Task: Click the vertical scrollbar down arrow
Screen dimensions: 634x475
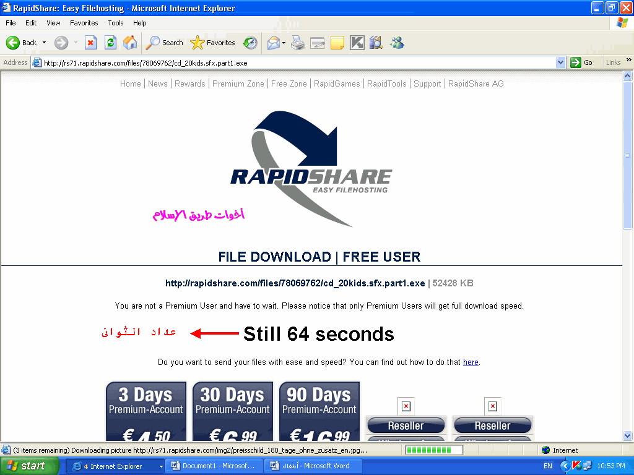Action: click(627, 435)
